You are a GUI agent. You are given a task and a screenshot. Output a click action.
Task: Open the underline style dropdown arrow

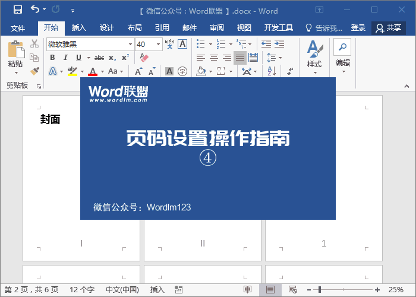[89, 58]
